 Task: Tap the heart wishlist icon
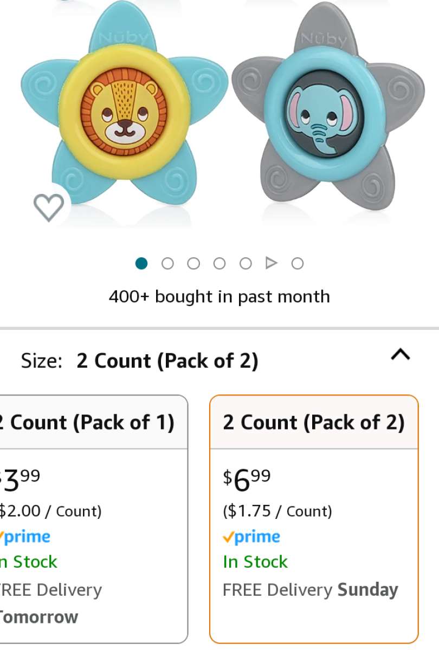point(49,207)
